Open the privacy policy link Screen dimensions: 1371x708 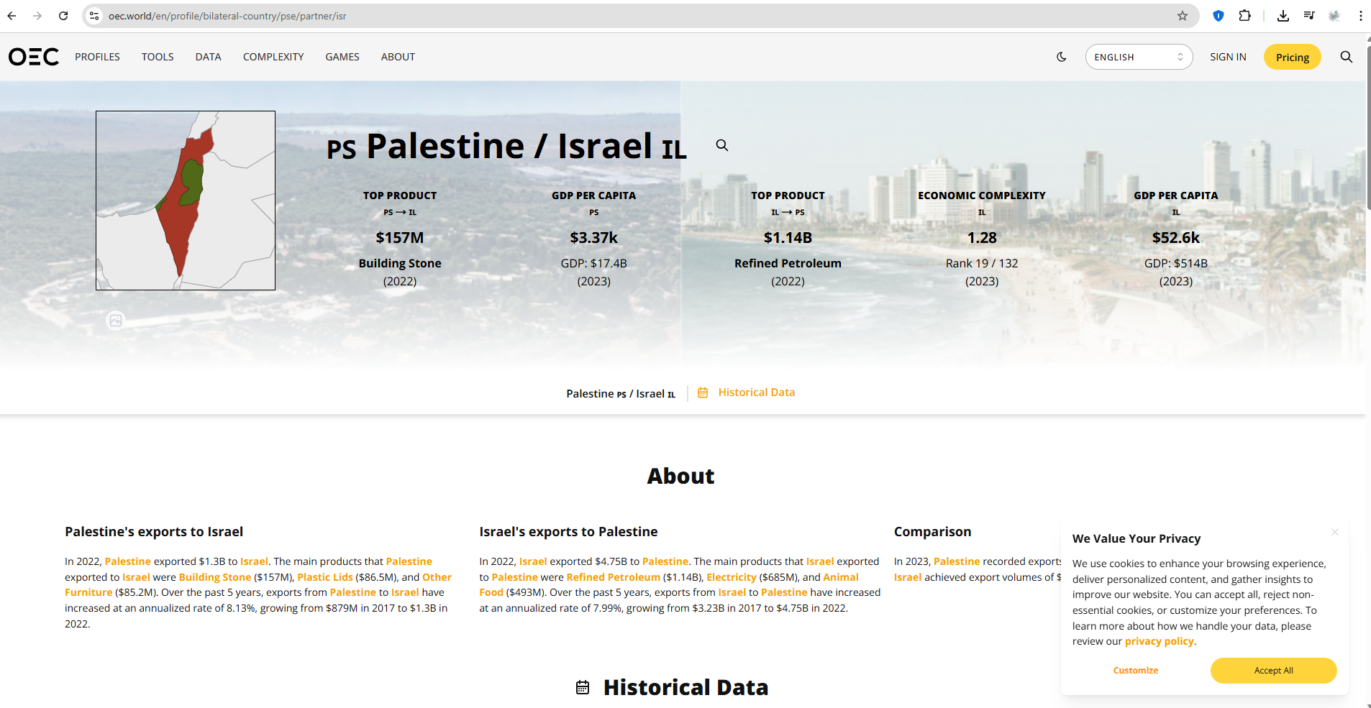click(1159, 641)
